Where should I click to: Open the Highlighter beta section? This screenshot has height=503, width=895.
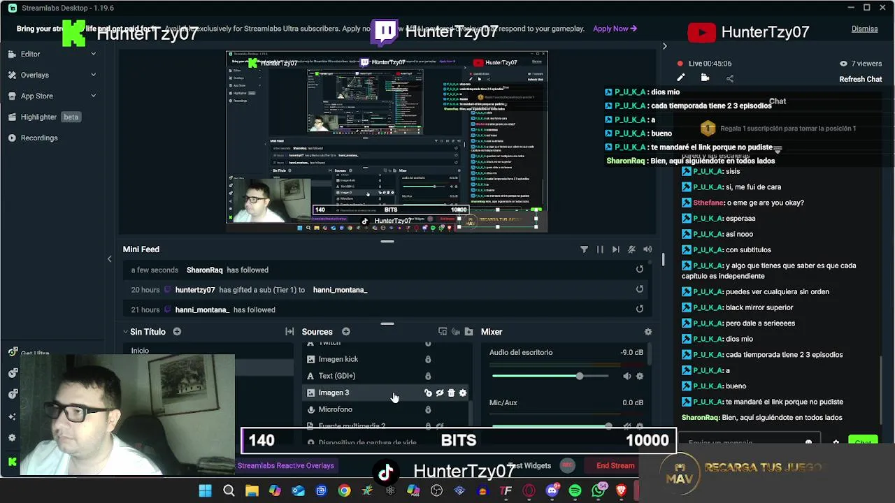pyautogui.click(x=43, y=117)
